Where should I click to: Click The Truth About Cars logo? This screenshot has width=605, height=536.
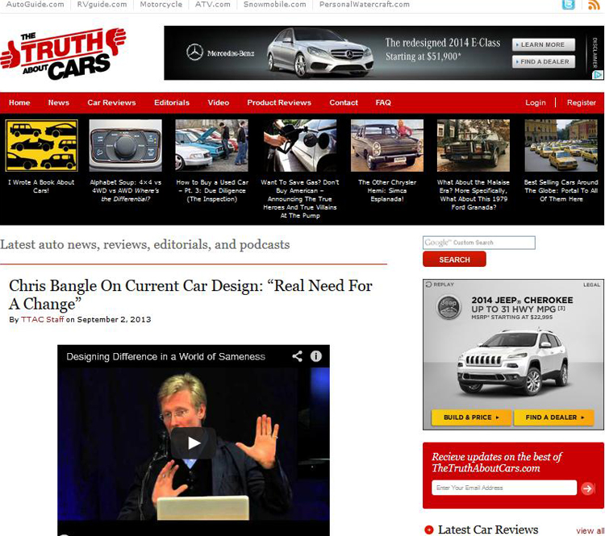tap(63, 53)
